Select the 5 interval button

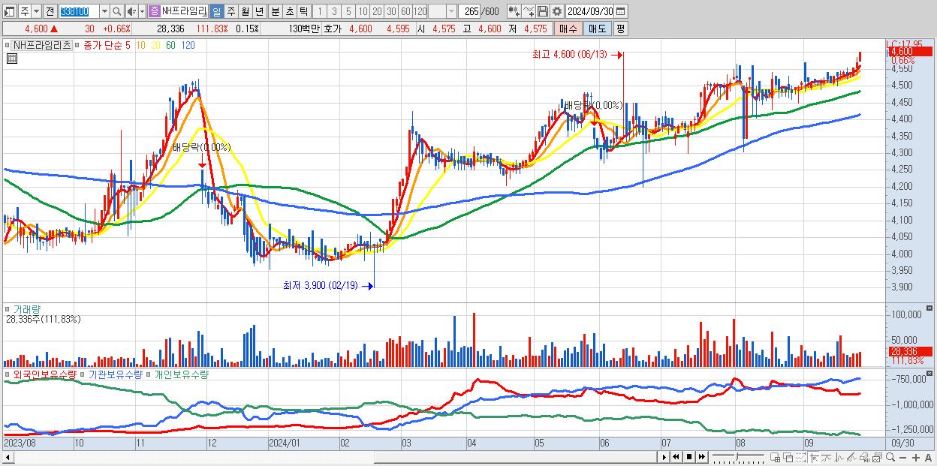click(x=348, y=11)
